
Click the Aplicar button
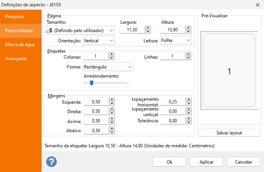tap(206, 162)
